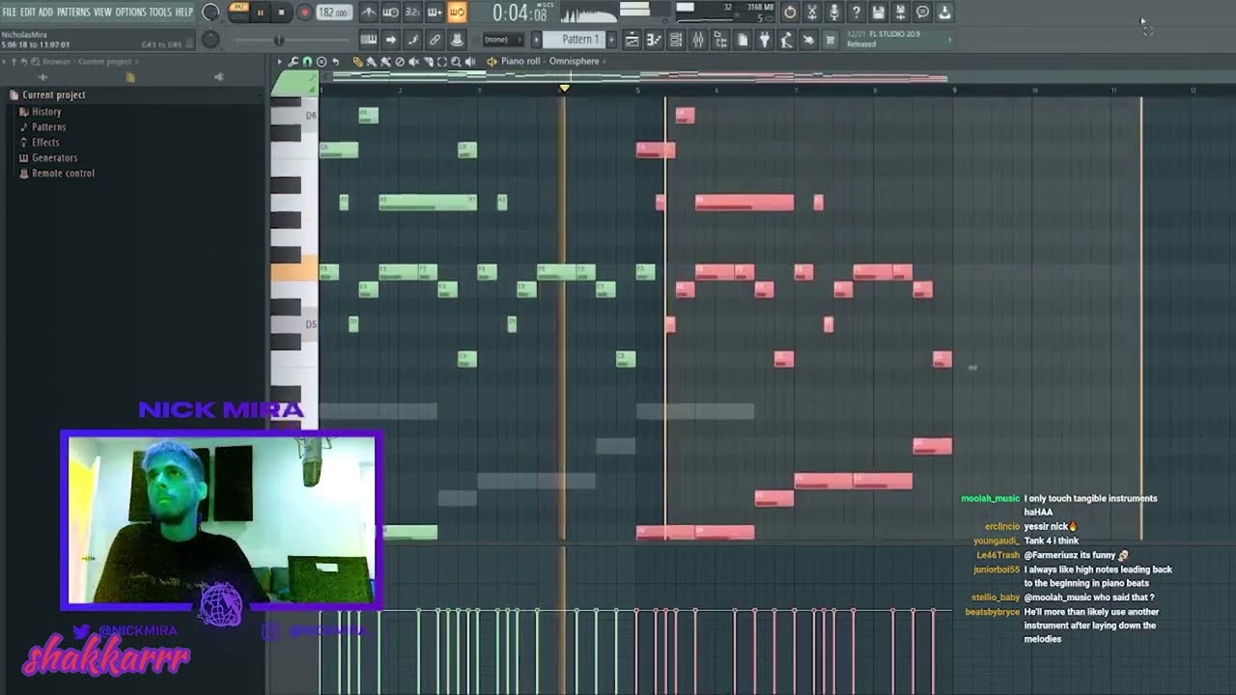Select the piano roll Select tool
The height and width of the screenshot is (695, 1236).
pos(441,61)
